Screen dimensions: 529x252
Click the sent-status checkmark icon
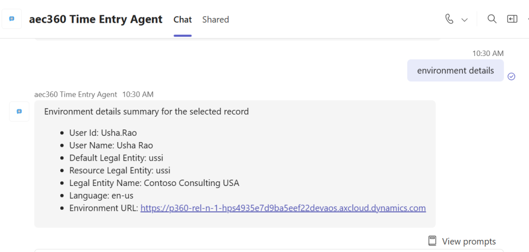[x=512, y=76]
